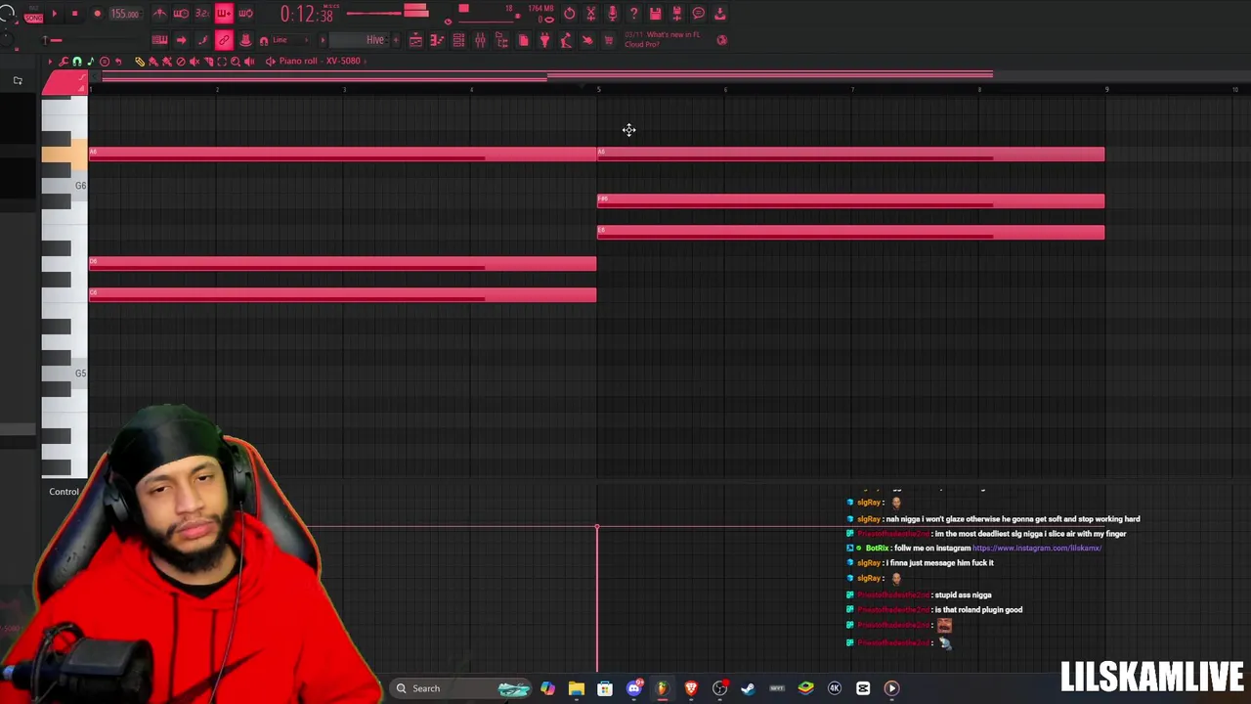Select the Select tool in piano roll
The image size is (1251, 704).
[222, 61]
